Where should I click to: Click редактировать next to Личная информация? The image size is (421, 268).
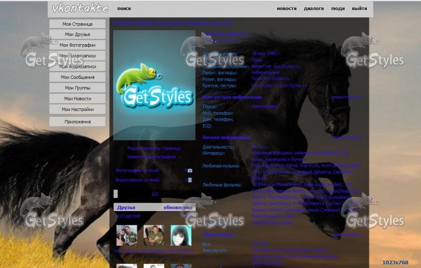[x=347, y=137]
